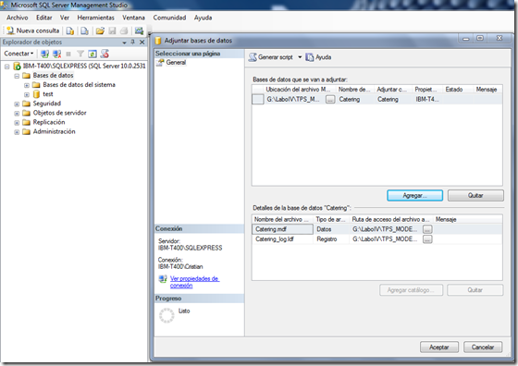Viewport: 518px width, 366px height.
Task: Click the Agregar... button
Action: click(414, 195)
